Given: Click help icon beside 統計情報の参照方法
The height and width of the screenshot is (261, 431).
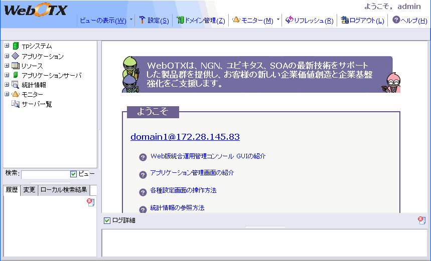Looking at the screenshot, I should (143, 209).
